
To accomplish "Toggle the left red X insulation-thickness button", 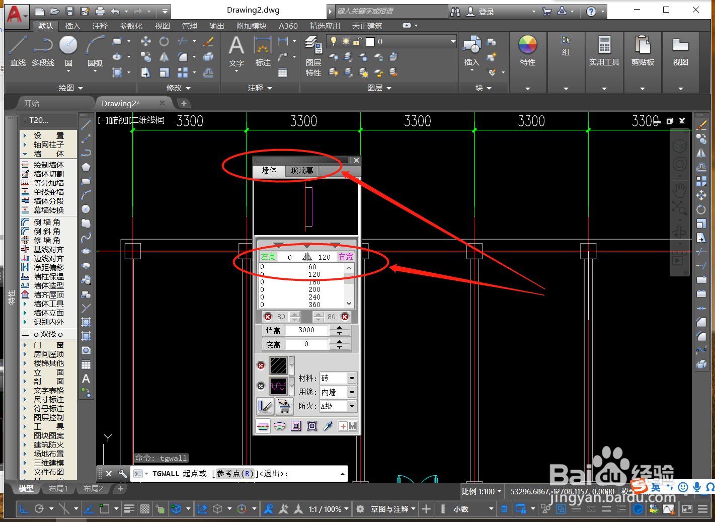I will pyautogui.click(x=268, y=317).
